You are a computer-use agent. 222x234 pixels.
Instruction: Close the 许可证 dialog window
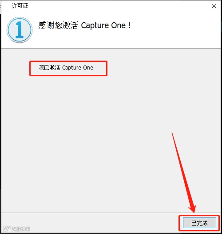[214, 6]
